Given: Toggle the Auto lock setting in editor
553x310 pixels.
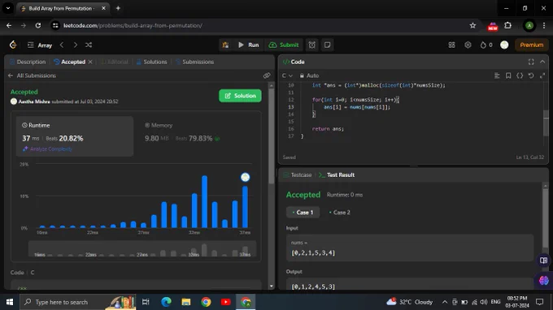Looking at the screenshot, I should [309, 75].
